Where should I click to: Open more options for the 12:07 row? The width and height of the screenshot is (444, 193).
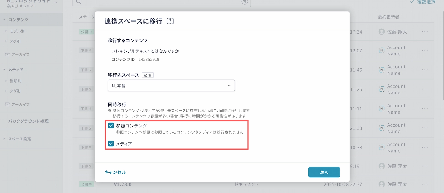click(x=425, y=50)
